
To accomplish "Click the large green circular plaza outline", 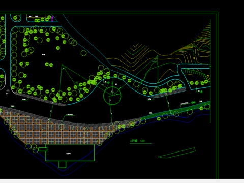I will coord(112,96).
